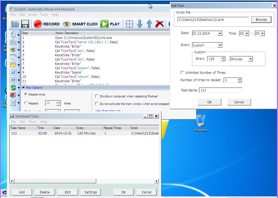Activate the SMART CLICK eye tool
The height and width of the screenshot is (198, 278).
[x=80, y=24]
